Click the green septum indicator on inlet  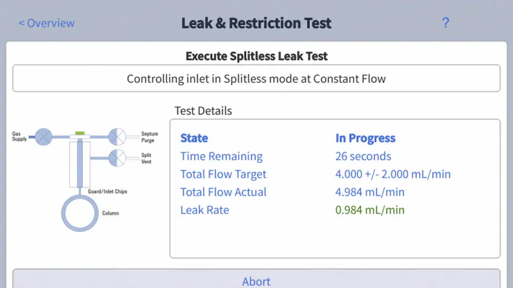[80, 132]
